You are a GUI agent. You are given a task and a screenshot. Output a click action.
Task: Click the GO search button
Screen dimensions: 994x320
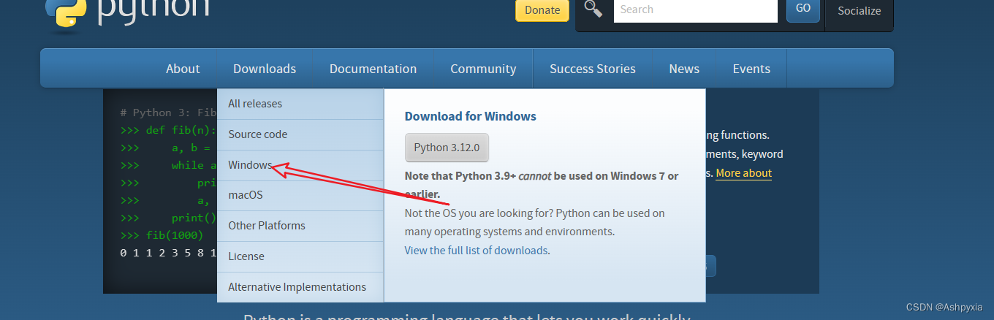[x=803, y=9]
